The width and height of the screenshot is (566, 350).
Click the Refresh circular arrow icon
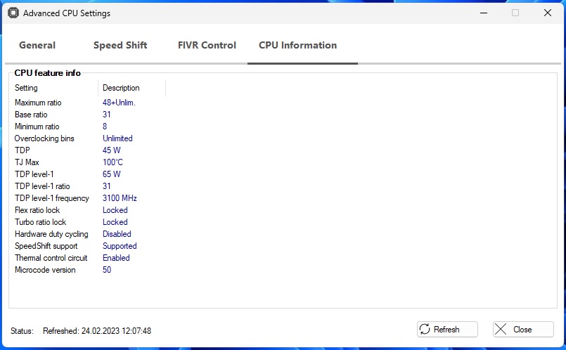tap(425, 329)
